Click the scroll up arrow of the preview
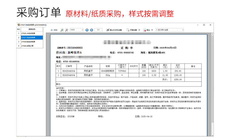 (213, 34)
